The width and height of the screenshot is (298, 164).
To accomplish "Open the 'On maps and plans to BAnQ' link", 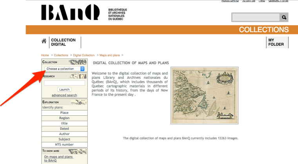I will 58,159.
